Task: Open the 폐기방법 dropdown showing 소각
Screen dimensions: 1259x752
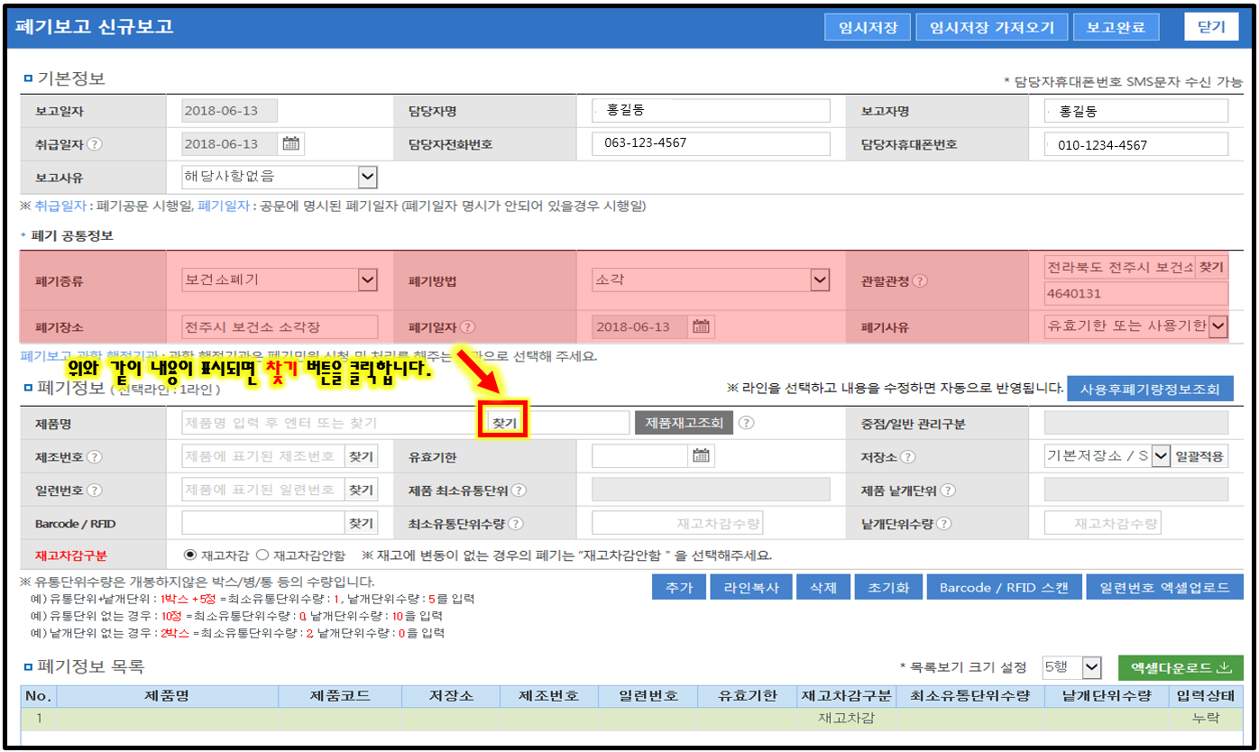Action: [x=819, y=280]
